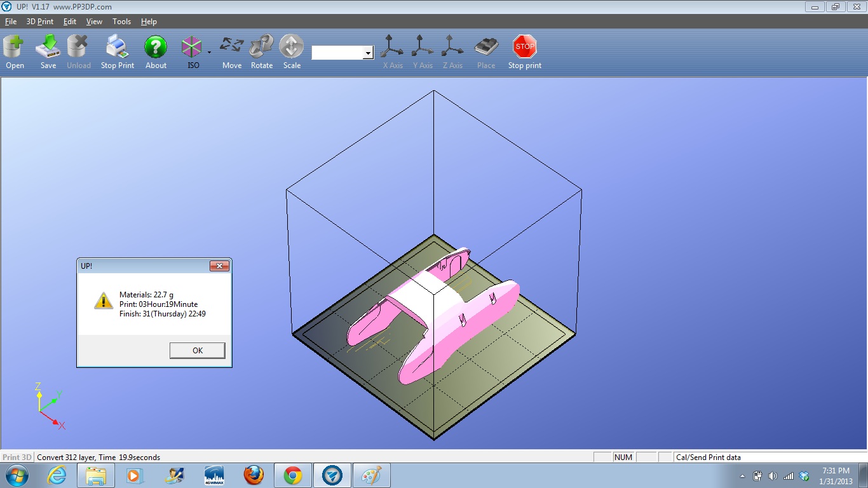
Task: Open the 3D Print menu
Action: pos(40,22)
